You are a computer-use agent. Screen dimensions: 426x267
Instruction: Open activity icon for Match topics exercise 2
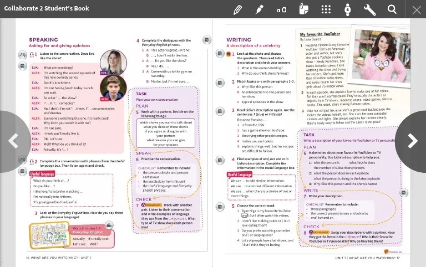point(220,83)
